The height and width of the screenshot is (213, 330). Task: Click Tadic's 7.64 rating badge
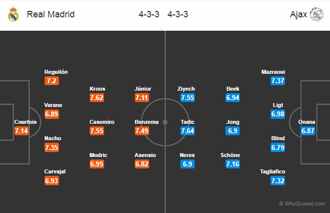(x=187, y=131)
